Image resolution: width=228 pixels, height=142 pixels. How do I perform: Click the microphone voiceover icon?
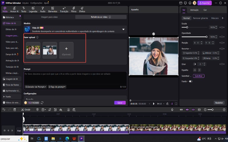(x=172, y=110)
